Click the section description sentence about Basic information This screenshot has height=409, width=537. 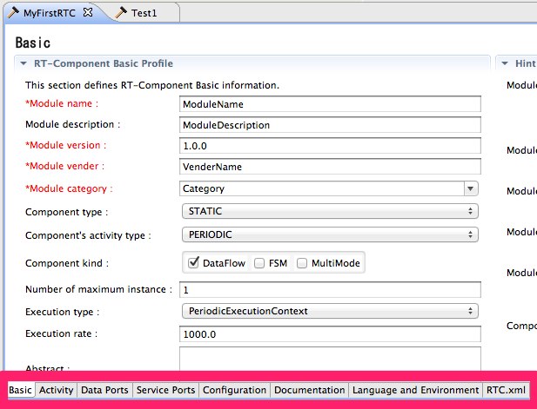tap(152, 85)
